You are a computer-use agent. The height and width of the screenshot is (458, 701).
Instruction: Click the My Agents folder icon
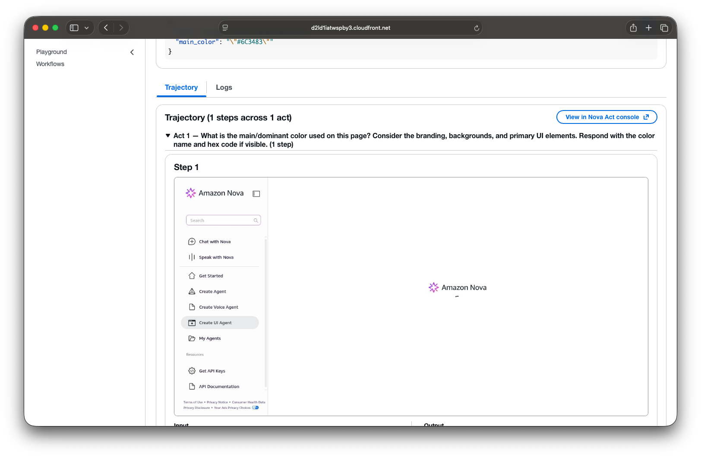pyautogui.click(x=192, y=338)
